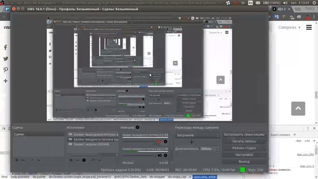318x179 pixels.
Task: Share on Pinterest in the browser sidebar
Action: [5, 70]
